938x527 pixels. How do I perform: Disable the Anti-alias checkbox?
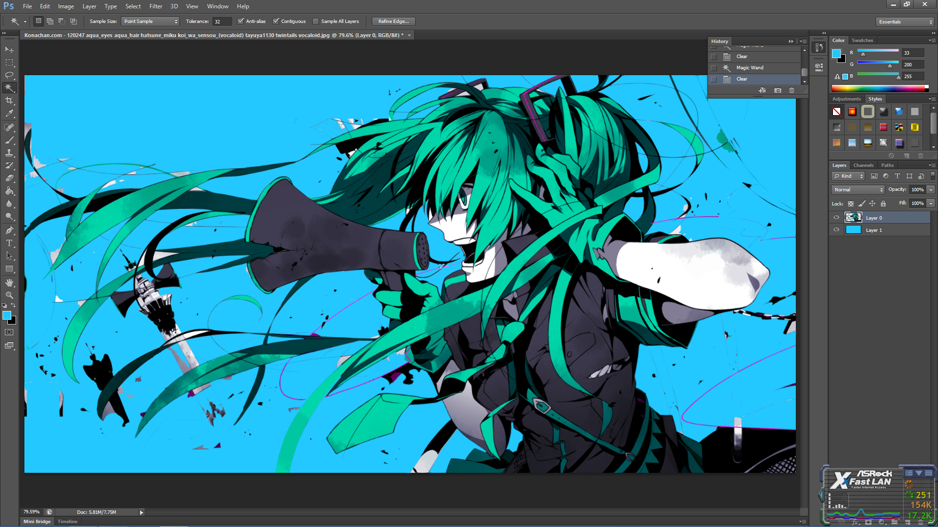240,21
